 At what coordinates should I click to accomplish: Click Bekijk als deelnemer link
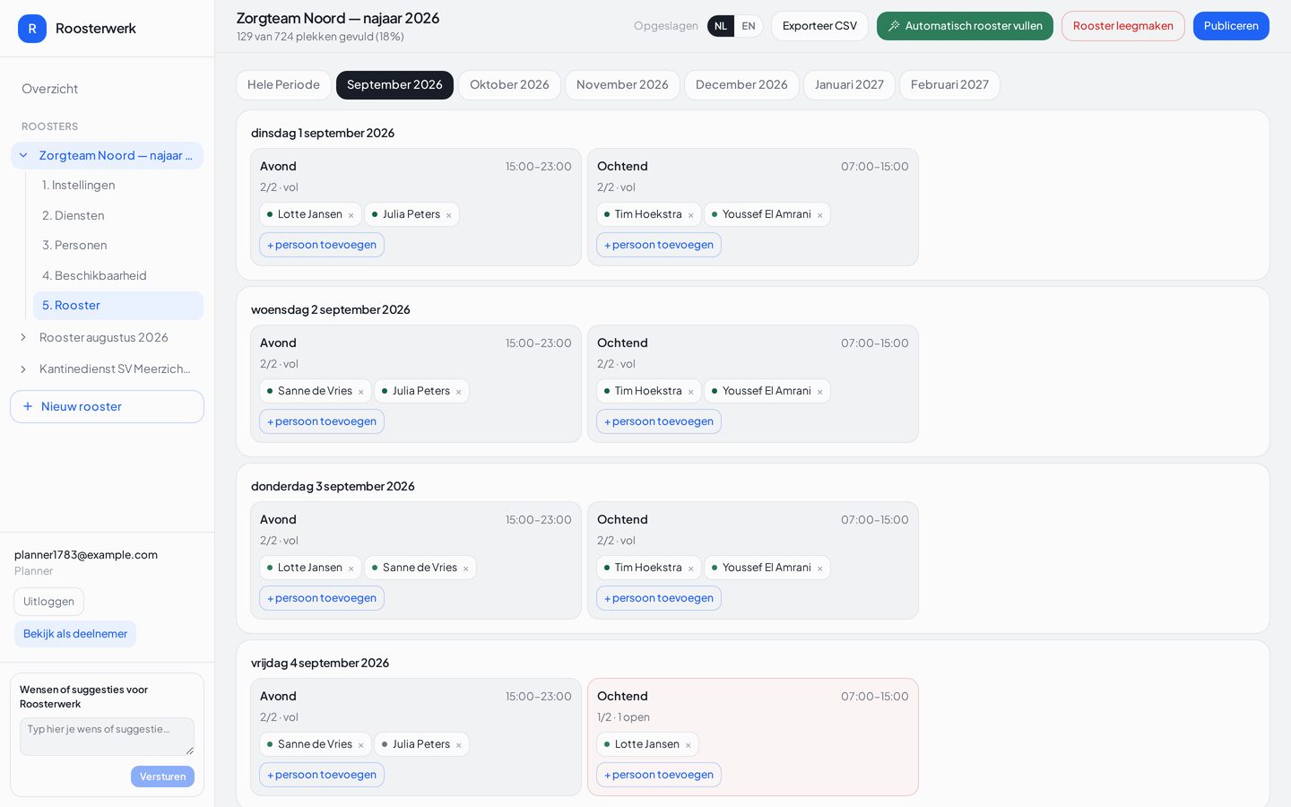(75, 634)
